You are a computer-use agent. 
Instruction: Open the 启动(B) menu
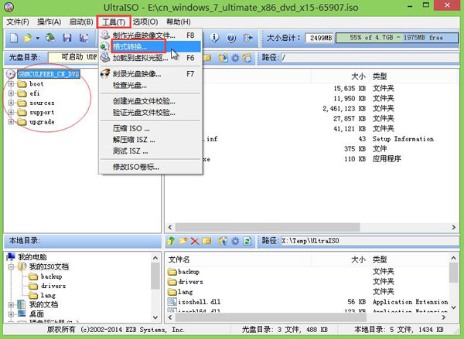[x=81, y=22]
